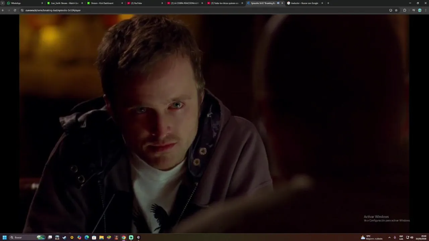
Task: Open the install/cast icon in address bar
Action: [390, 10]
